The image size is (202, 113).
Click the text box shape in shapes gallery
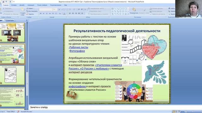[112, 9]
